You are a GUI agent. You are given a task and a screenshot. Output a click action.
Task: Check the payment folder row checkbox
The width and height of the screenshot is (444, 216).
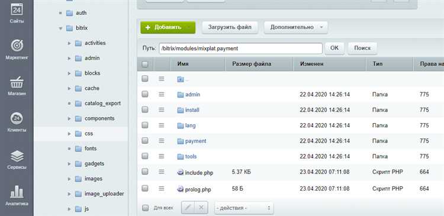pos(144,140)
